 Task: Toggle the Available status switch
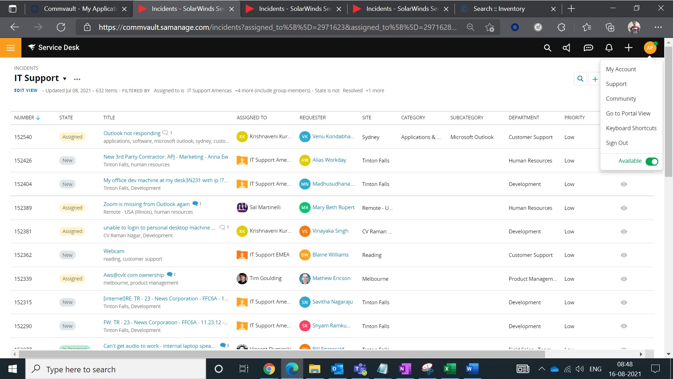coord(652,161)
